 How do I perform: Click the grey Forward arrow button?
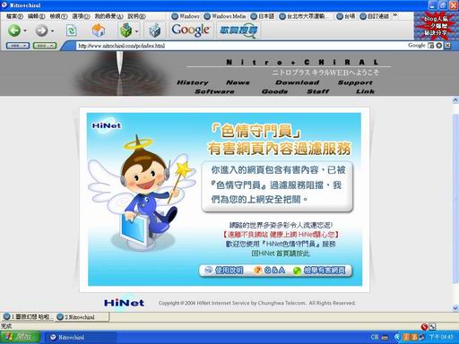(41, 30)
